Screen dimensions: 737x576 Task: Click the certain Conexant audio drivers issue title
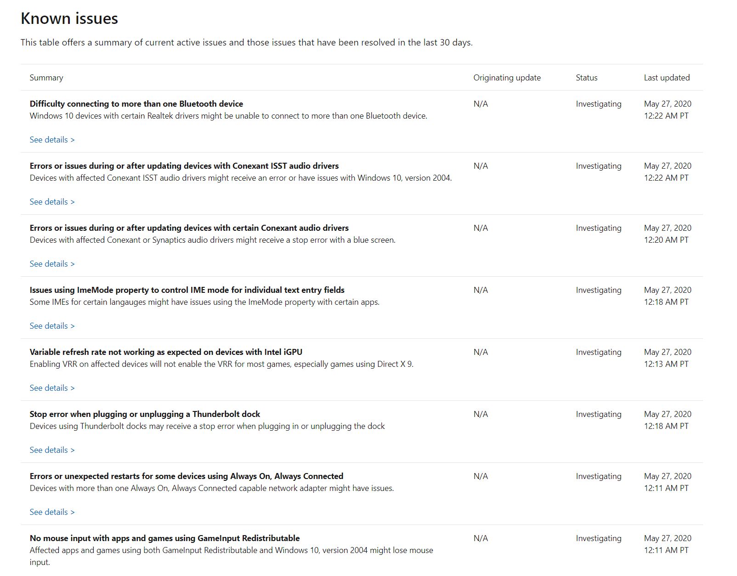[189, 228]
